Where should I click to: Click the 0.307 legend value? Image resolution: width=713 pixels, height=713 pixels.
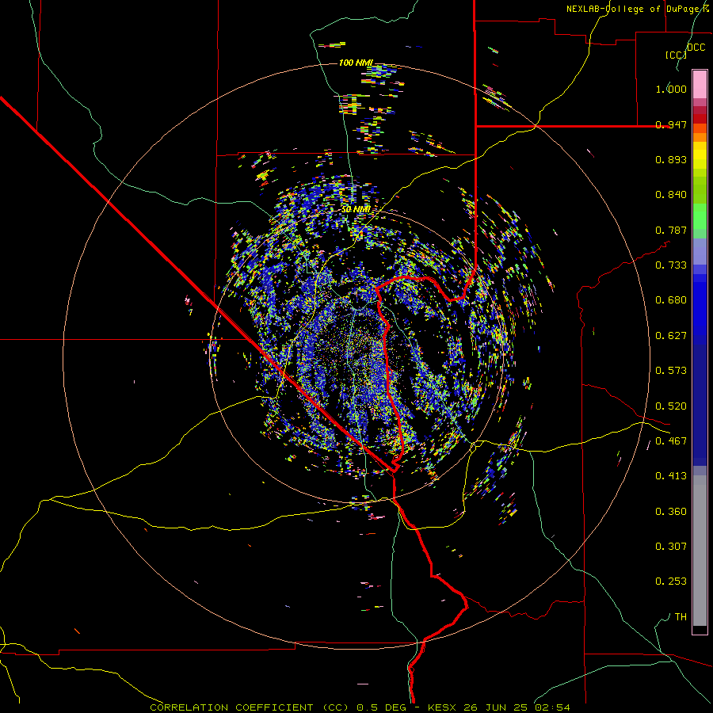pyautogui.click(x=671, y=547)
